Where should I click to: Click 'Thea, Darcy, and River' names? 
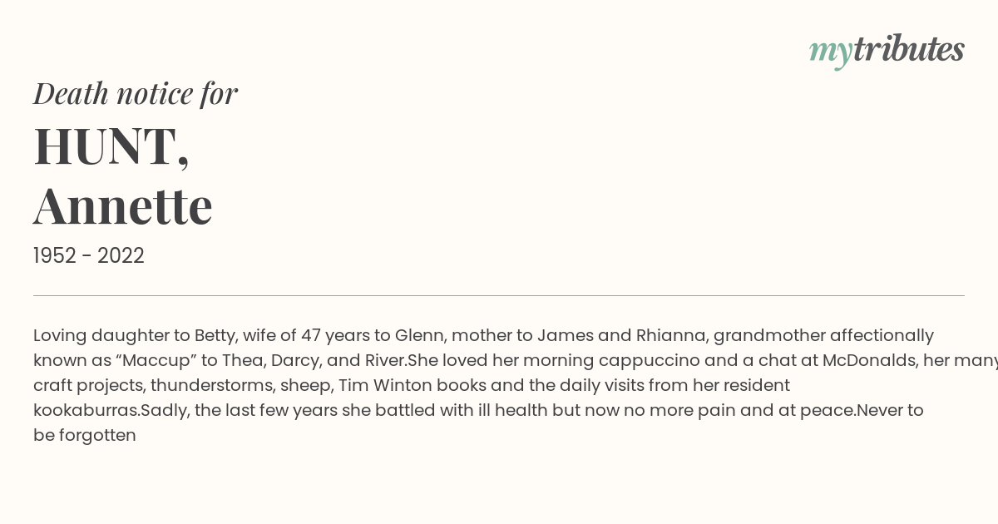(314, 360)
